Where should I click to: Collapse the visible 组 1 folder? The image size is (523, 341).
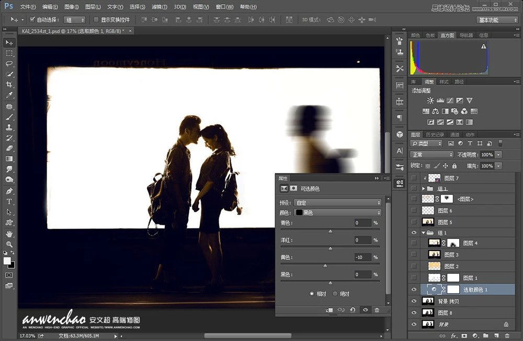(x=423, y=233)
